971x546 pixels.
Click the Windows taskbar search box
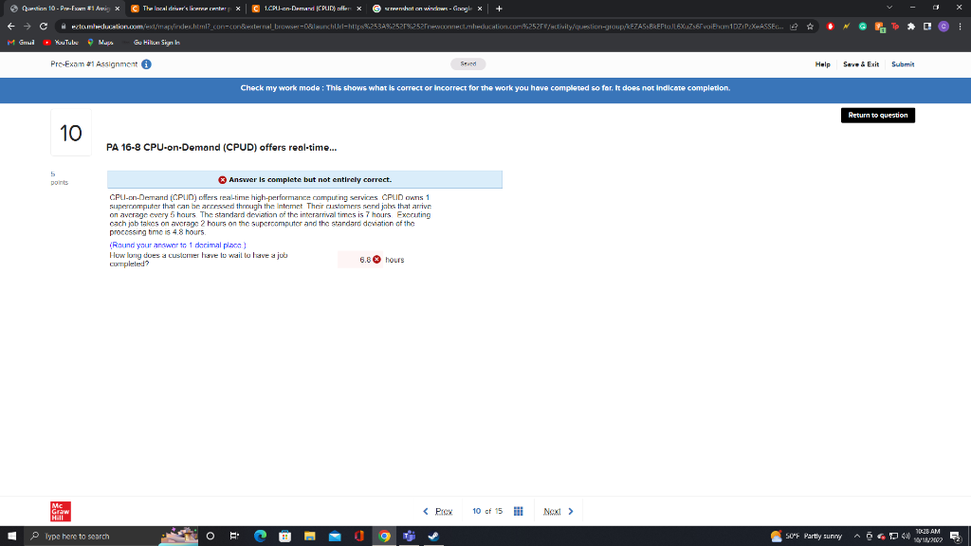coord(112,537)
